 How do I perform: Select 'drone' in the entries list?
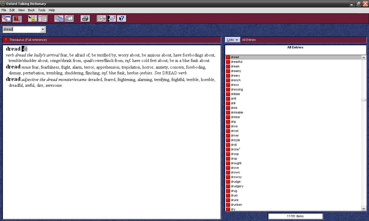pos(235,149)
